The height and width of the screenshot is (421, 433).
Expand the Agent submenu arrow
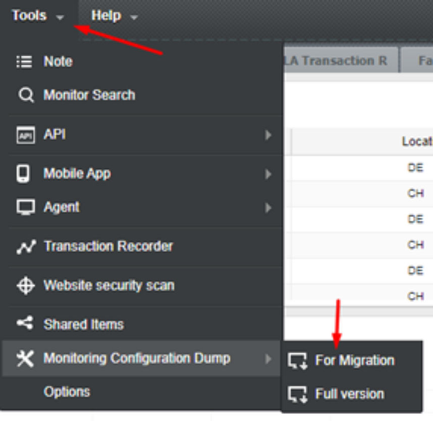268,208
